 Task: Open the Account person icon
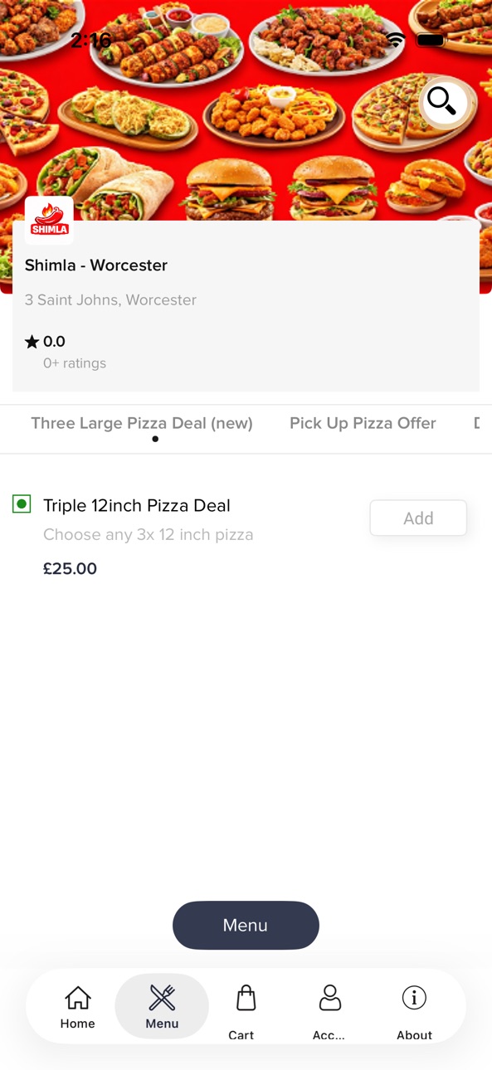click(330, 998)
